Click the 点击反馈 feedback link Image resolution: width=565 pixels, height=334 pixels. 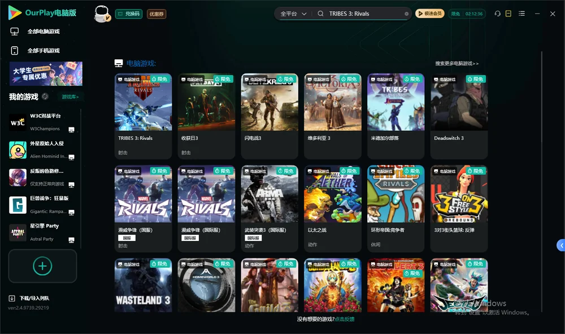[345, 319]
